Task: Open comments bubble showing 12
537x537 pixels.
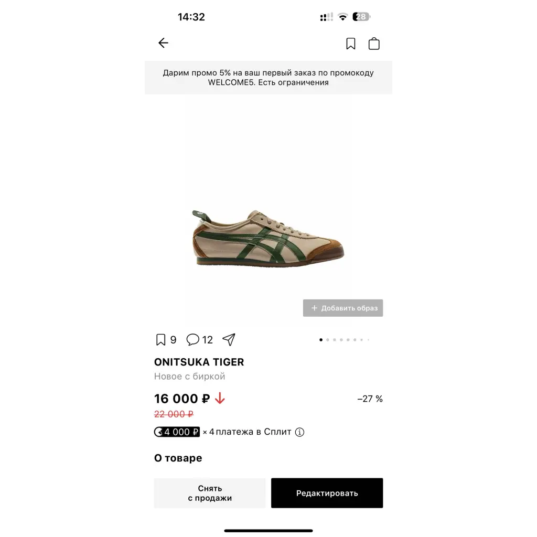Action: click(192, 339)
